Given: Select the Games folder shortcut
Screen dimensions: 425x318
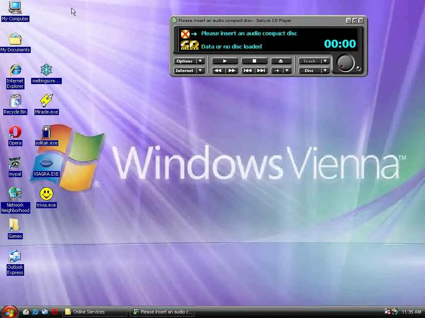Looking at the screenshot, I should (15, 229).
